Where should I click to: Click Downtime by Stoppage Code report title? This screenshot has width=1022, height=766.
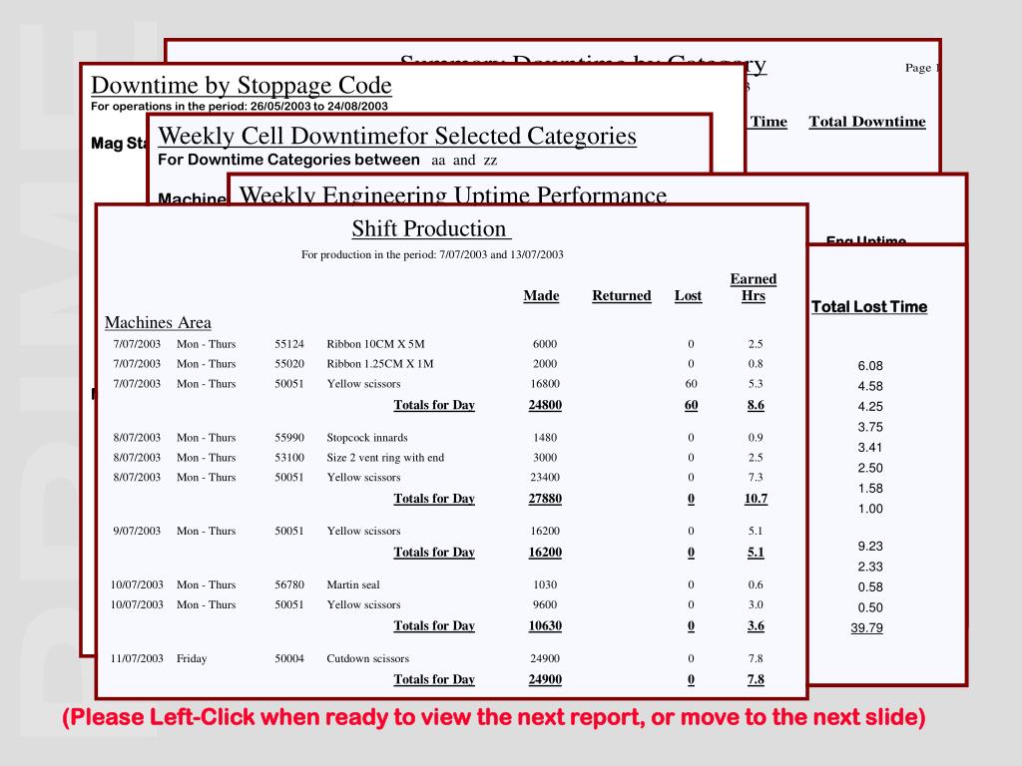(x=242, y=86)
